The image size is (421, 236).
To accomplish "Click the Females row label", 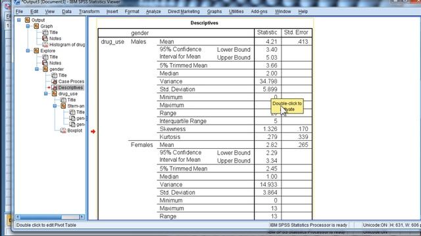I will (x=142, y=145).
